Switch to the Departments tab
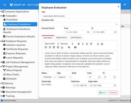Image resolution: width=131 pixels, height=103 pixels. [x=61, y=37]
